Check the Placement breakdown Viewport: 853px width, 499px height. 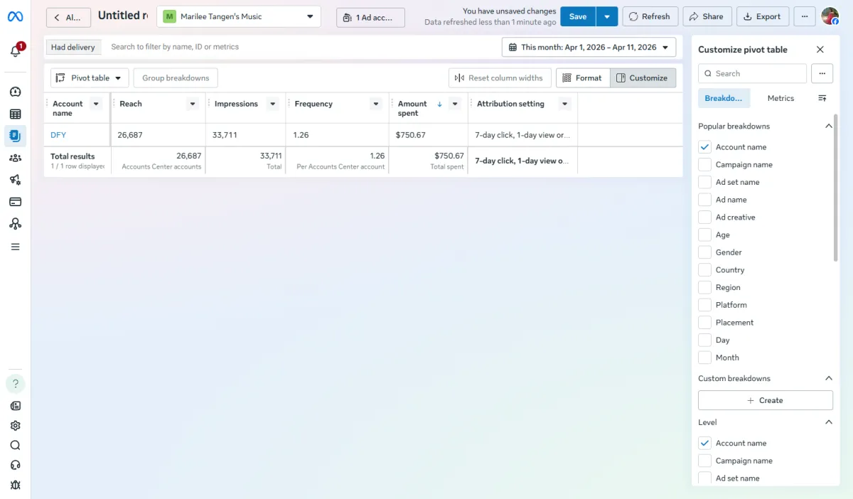[x=704, y=323]
